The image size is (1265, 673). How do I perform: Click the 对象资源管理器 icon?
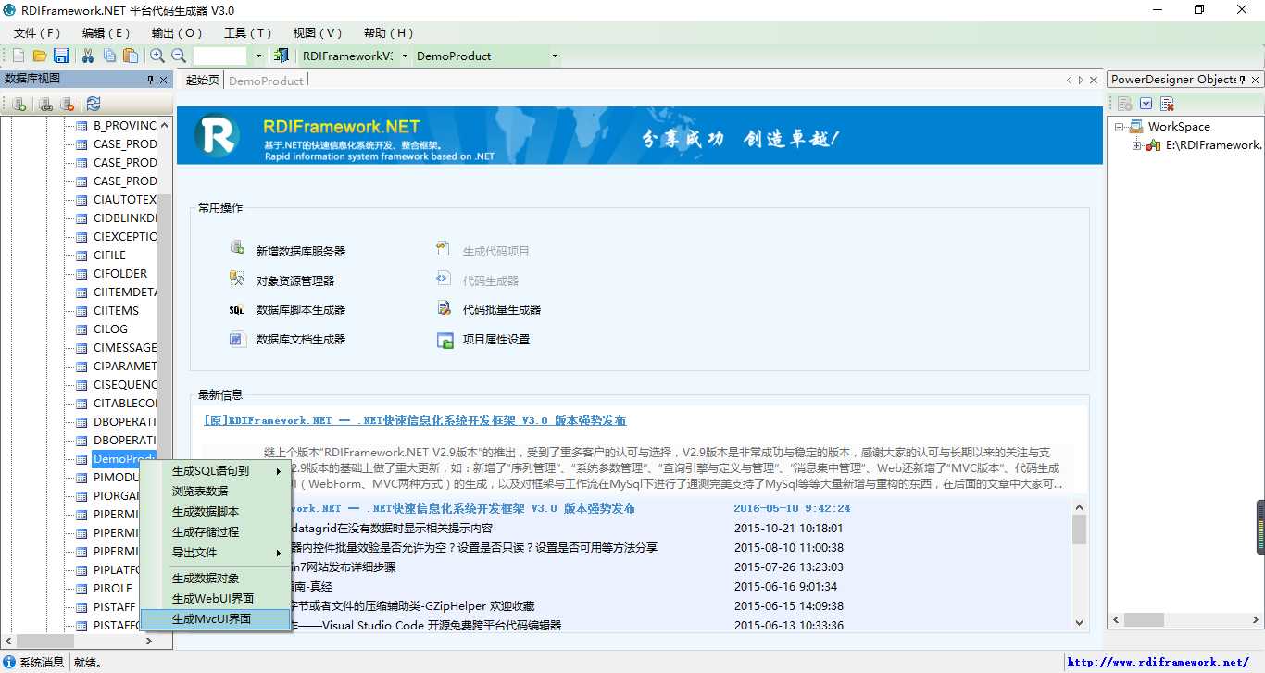[237, 280]
